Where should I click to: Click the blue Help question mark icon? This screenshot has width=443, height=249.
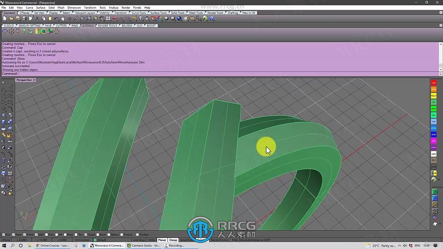point(211,18)
